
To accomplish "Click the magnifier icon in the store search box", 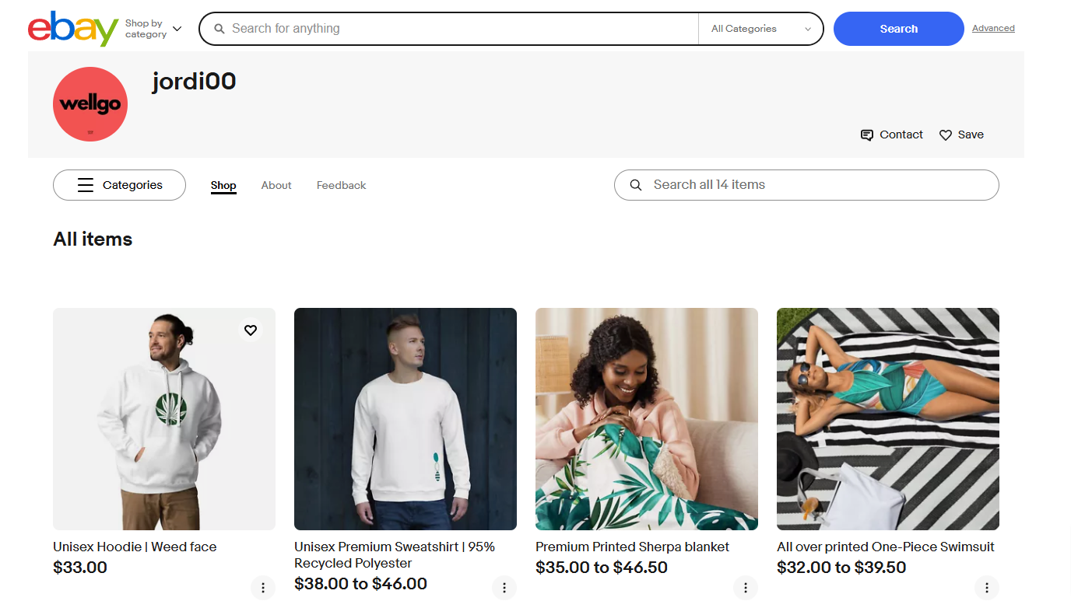I will [x=636, y=185].
